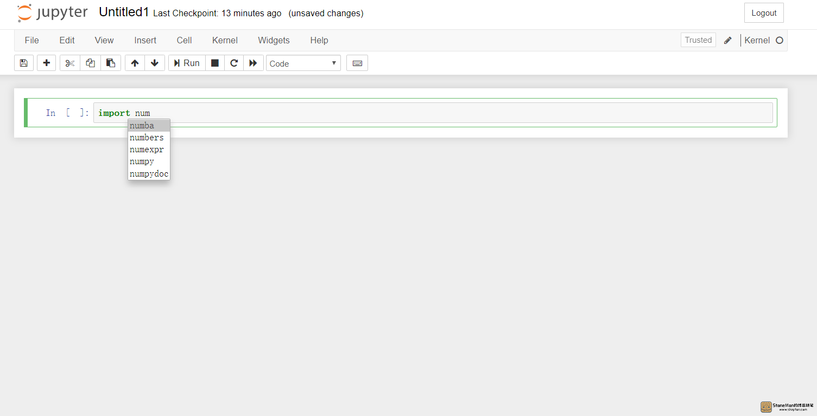
Task: Interrupt the kernel with stop icon
Action: click(215, 63)
